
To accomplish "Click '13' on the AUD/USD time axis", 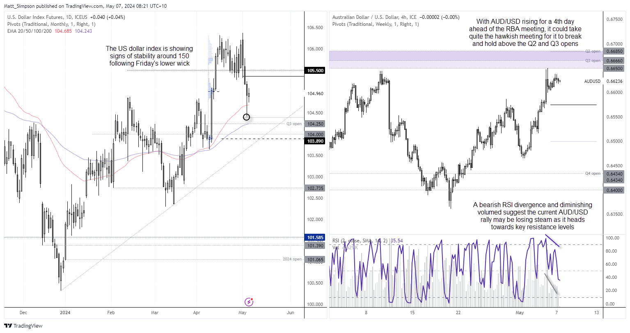I will pyautogui.click(x=596, y=312).
